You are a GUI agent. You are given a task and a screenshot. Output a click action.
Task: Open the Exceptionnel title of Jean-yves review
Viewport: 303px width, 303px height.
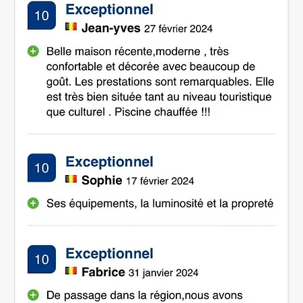click(109, 9)
